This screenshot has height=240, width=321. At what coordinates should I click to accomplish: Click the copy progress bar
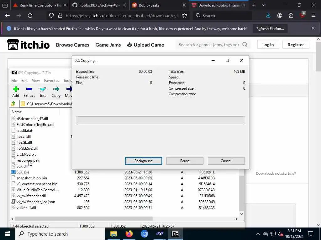pyautogui.click(x=160, y=120)
